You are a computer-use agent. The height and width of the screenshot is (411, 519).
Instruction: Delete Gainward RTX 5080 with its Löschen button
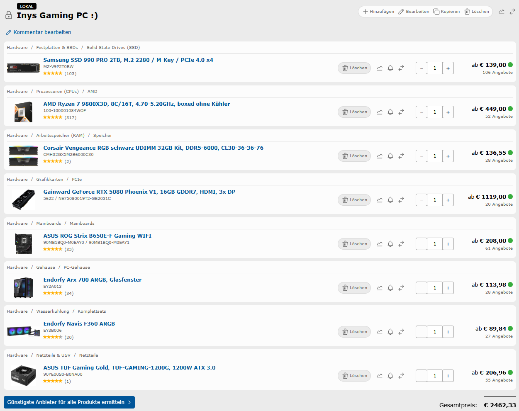coord(354,200)
